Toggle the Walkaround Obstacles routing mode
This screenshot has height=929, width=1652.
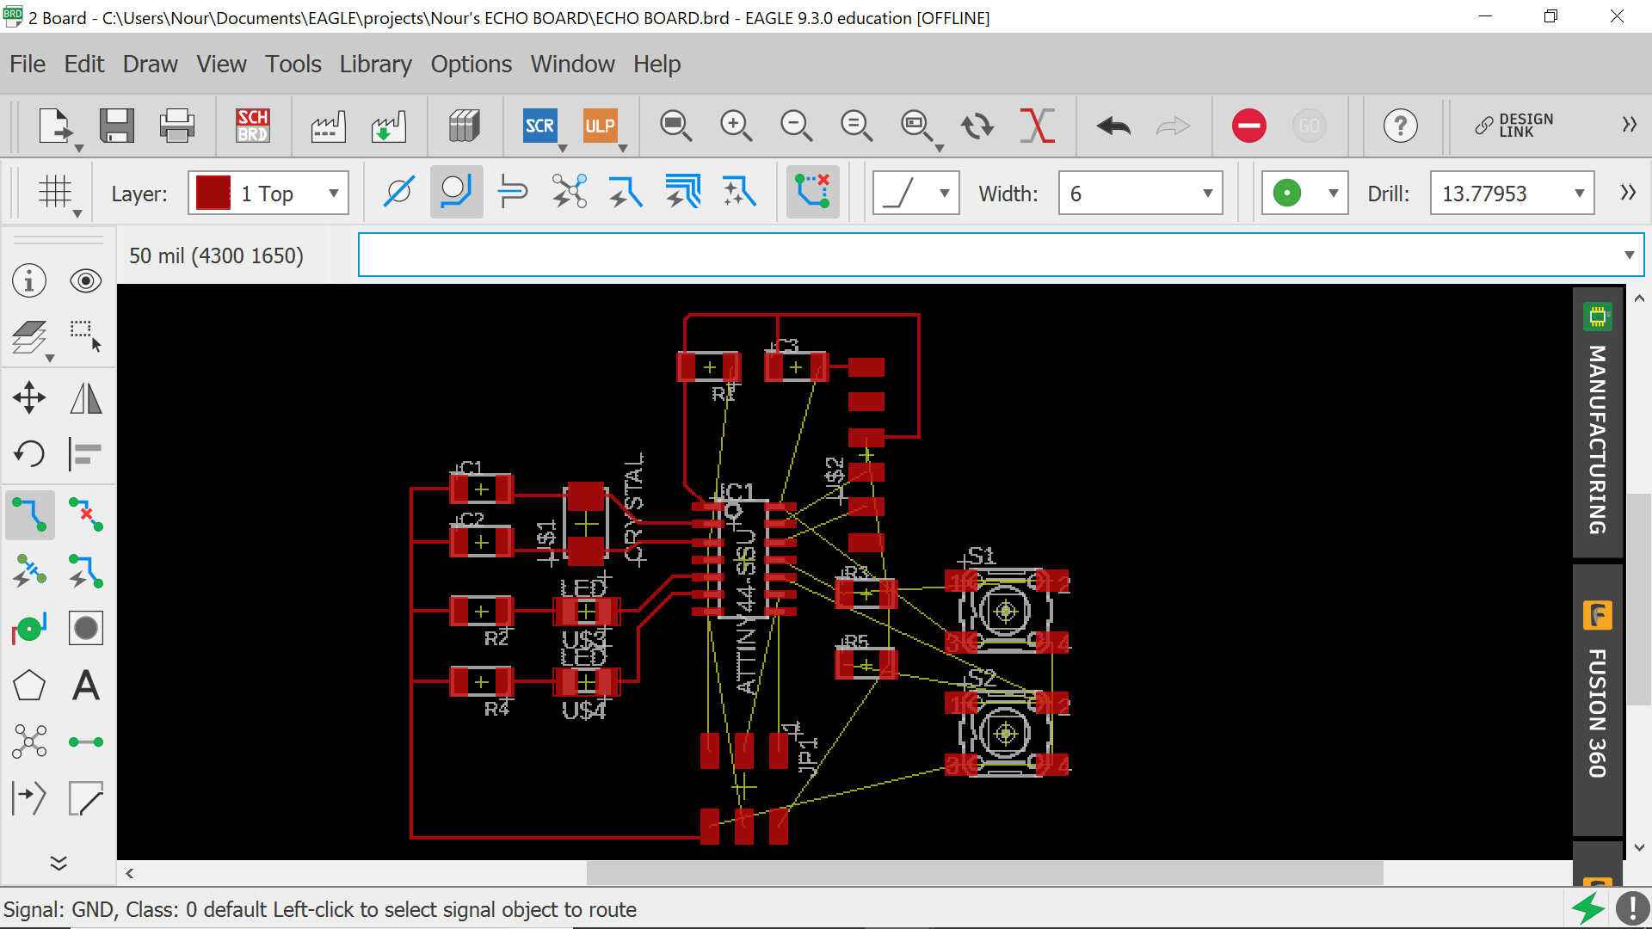pos(456,193)
